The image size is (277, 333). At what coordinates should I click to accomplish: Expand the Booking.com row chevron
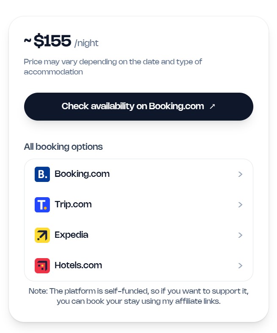point(240,174)
